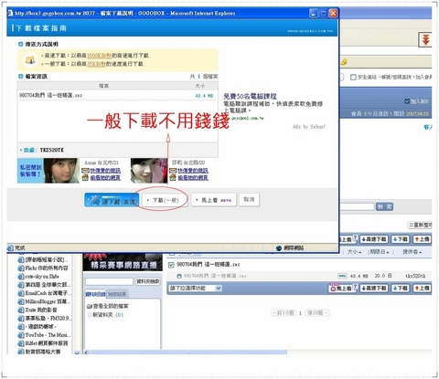The width and height of the screenshot is (439, 379).
Task: Click the 下載 icon button in bottom toolbar
Action: [400, 288]
